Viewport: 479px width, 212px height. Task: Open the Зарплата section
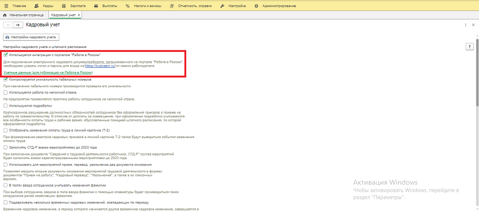pyautogui.click(x=73, y=6)
